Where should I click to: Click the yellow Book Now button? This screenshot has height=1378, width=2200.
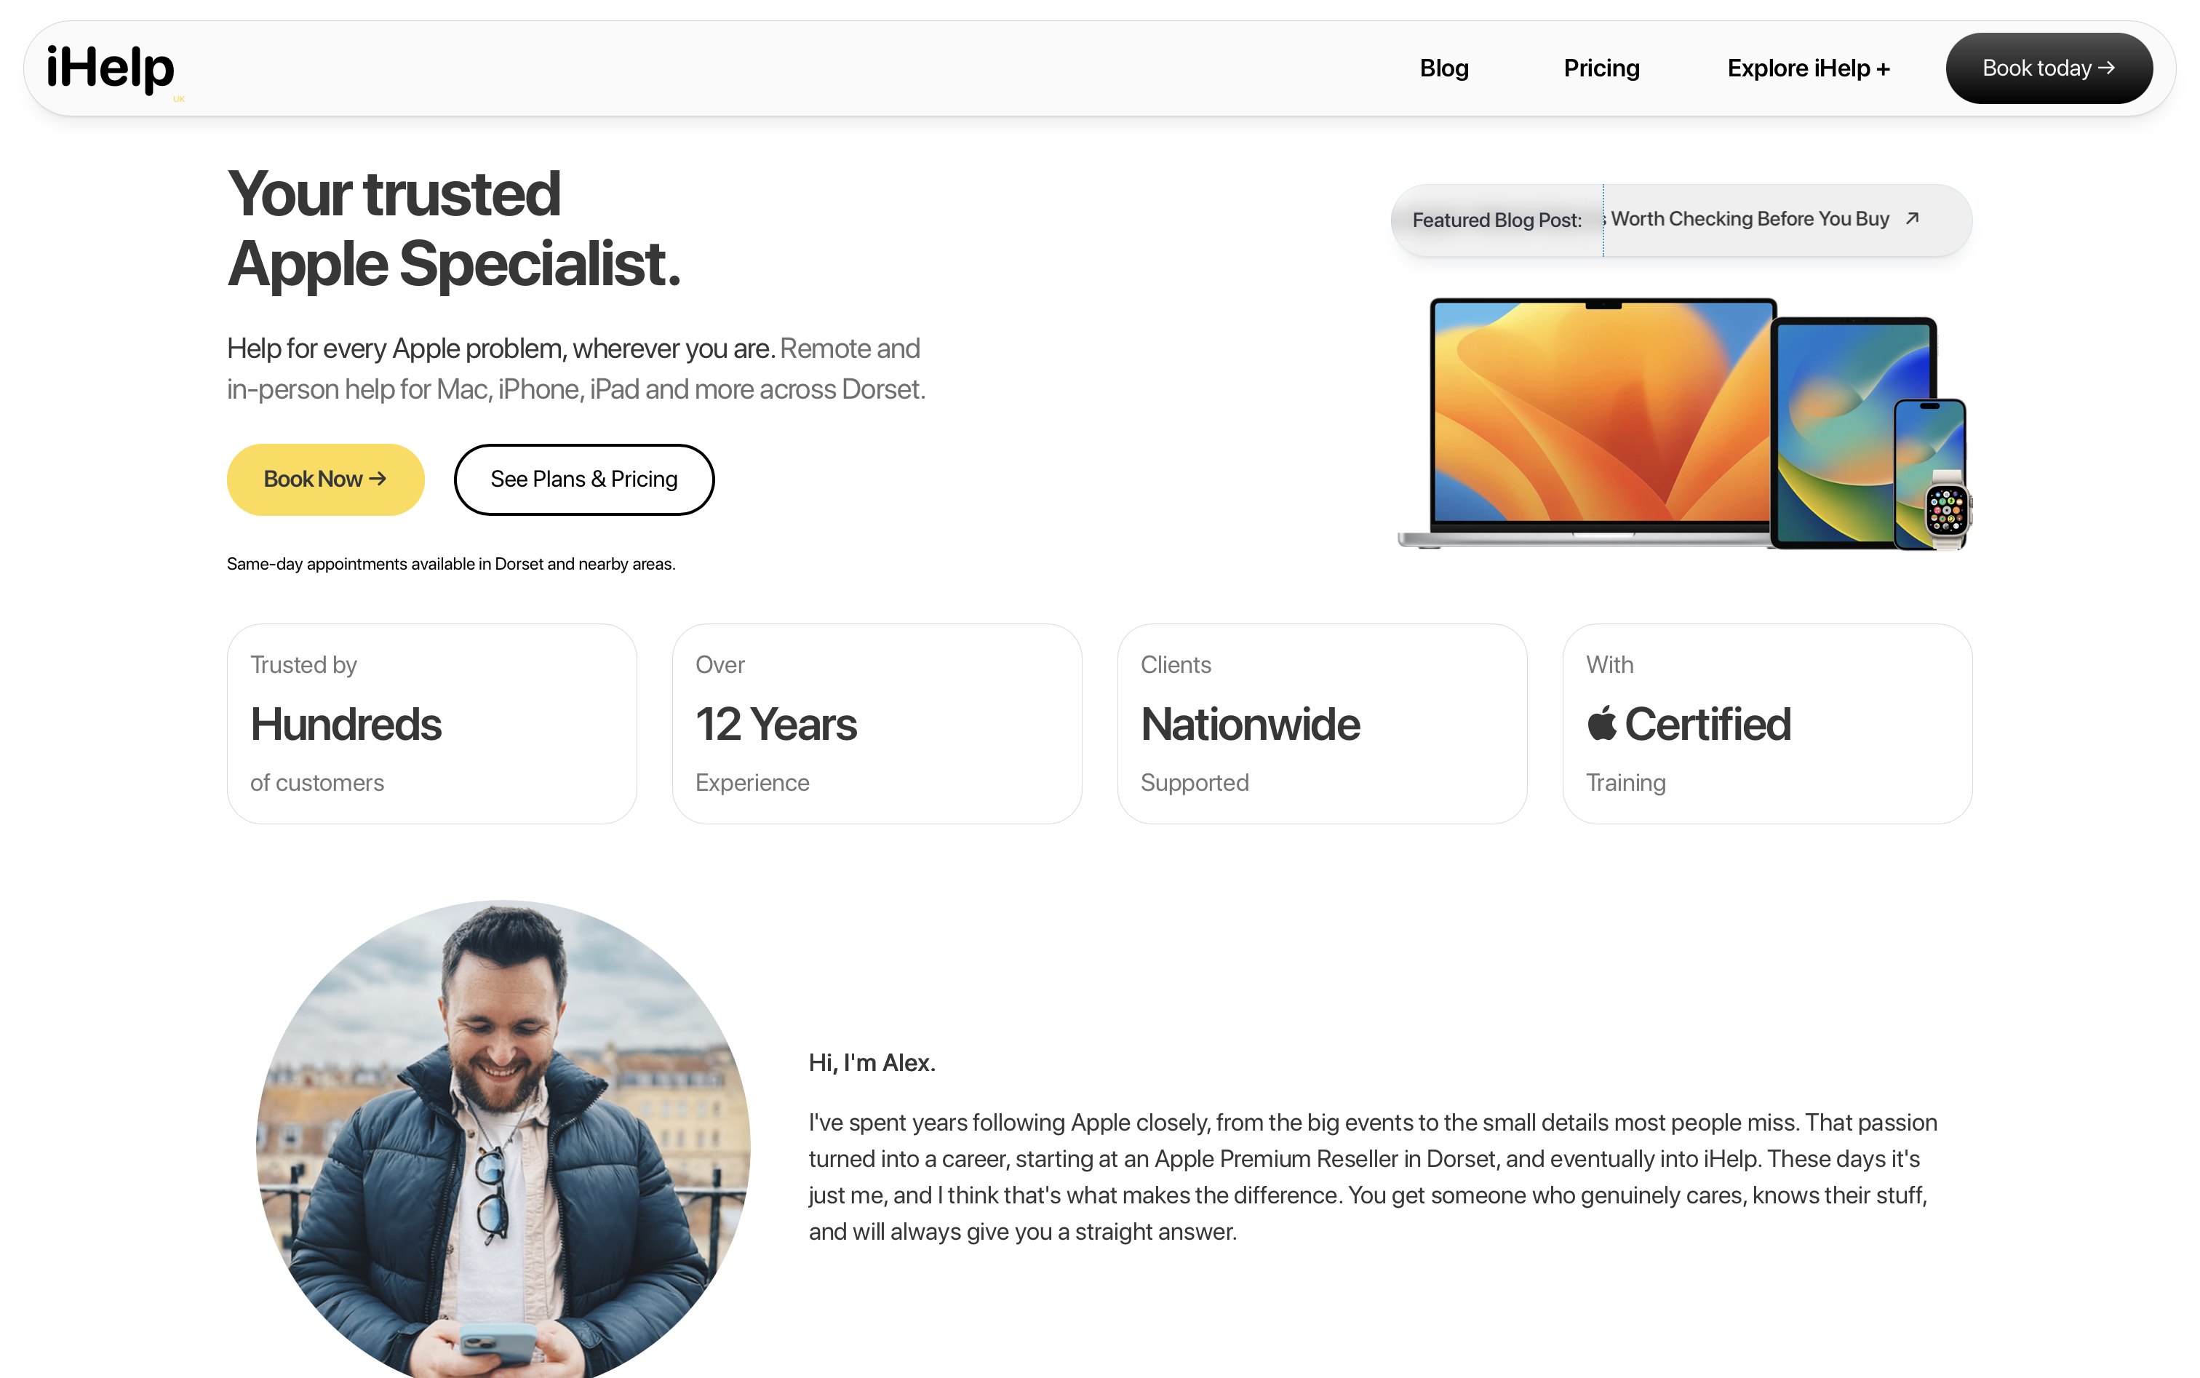(325, 479)
